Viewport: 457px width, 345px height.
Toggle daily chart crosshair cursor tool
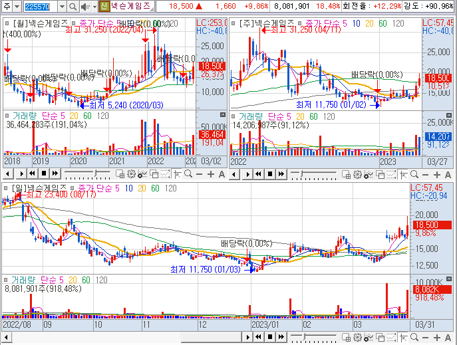(x=403, y=338)
